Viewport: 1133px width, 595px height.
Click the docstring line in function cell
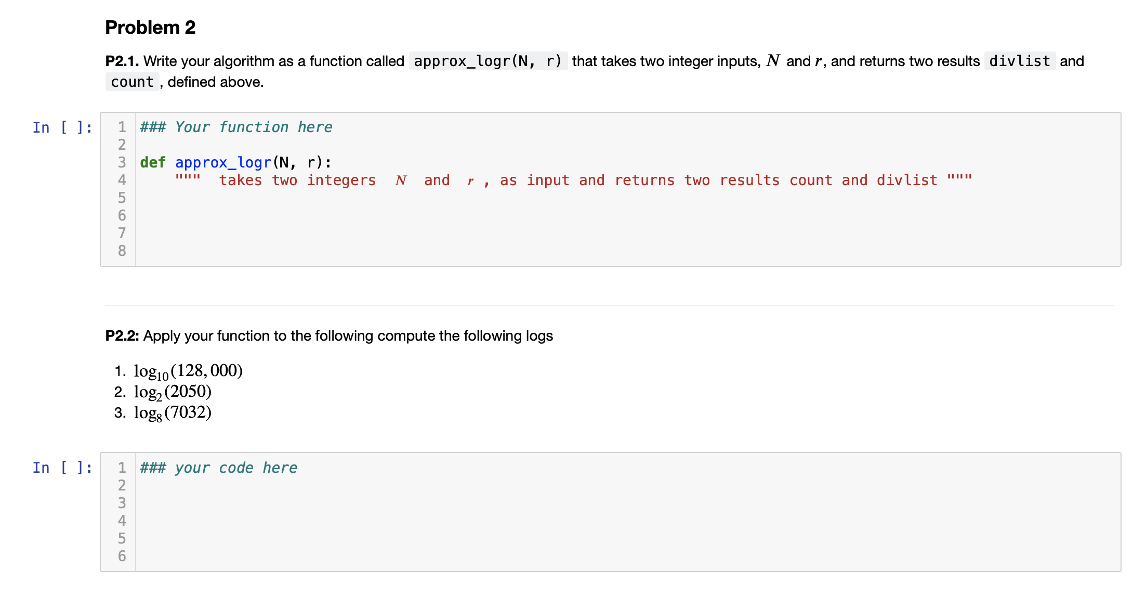572,180
